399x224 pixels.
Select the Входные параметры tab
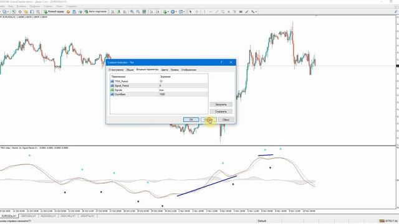(147, 69)
